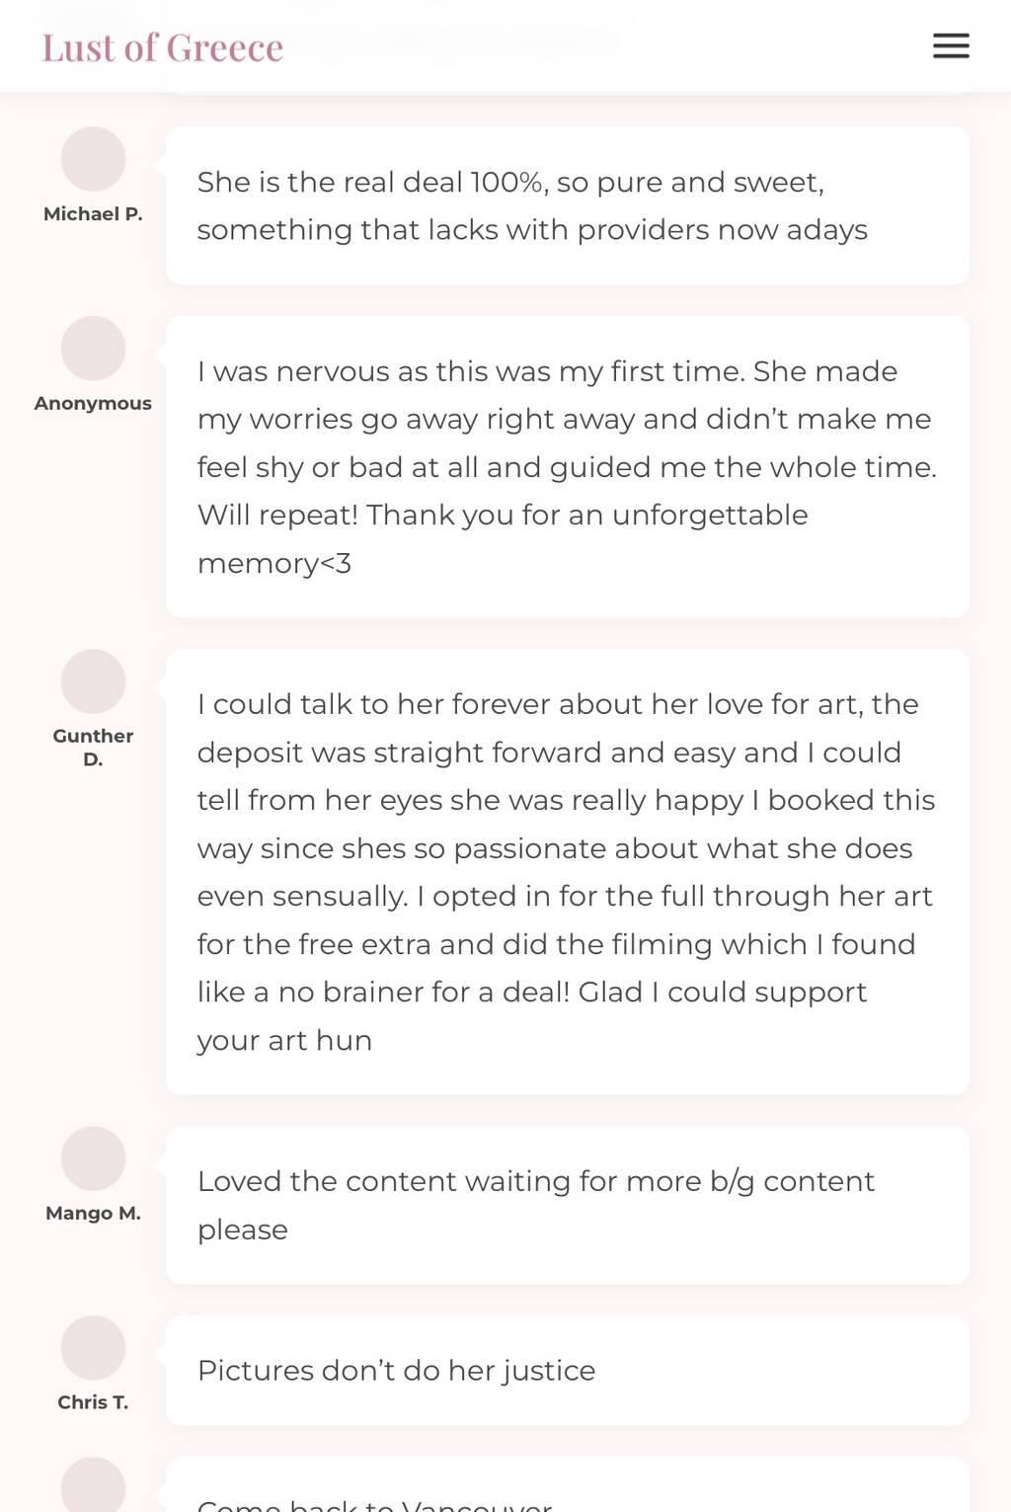
Task: Click the "Come back to Vancouver" review
Action: [x=567, y=1493]
